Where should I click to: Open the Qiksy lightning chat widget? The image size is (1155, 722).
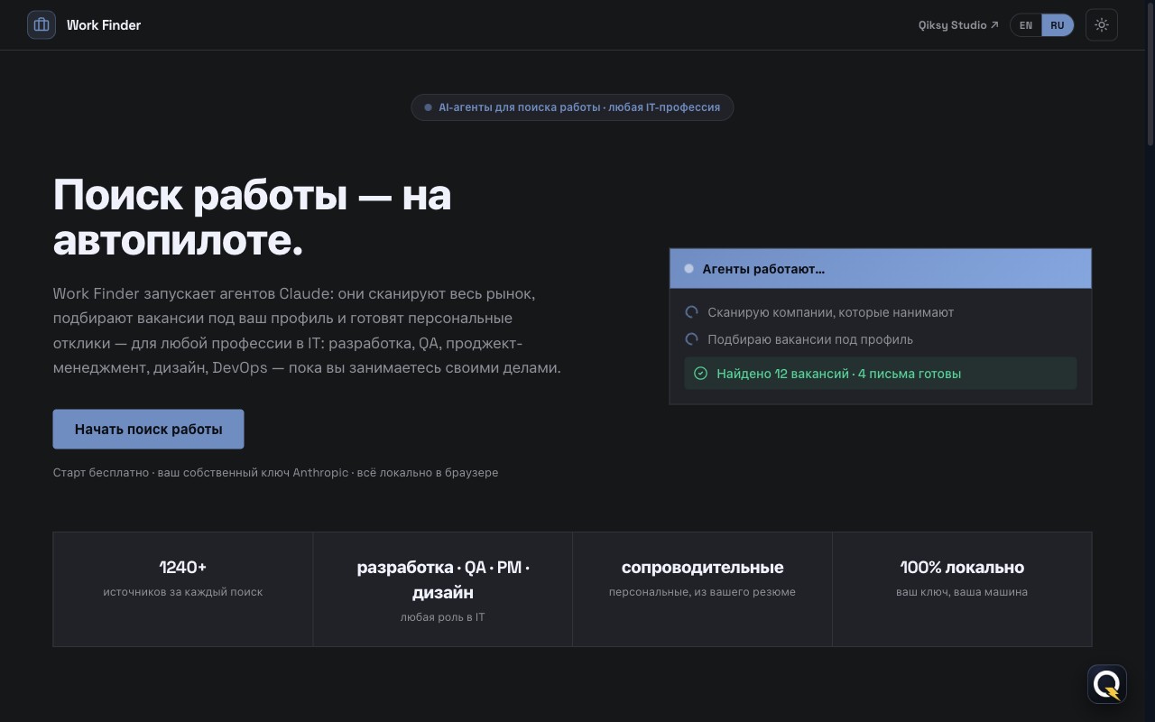pyautogui.click(x=1107, y=685)
